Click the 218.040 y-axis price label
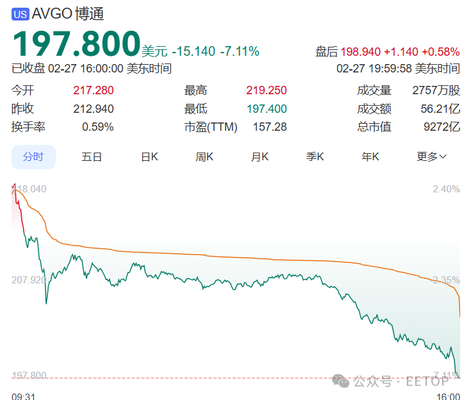 [x=29, y=189]
